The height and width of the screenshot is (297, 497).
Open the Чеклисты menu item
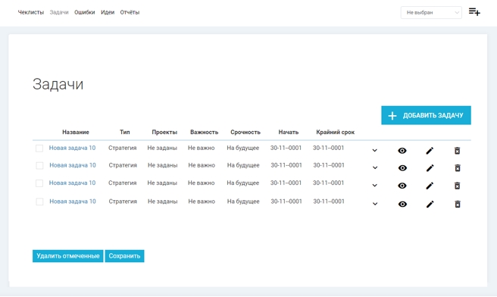tap(31, 12)
